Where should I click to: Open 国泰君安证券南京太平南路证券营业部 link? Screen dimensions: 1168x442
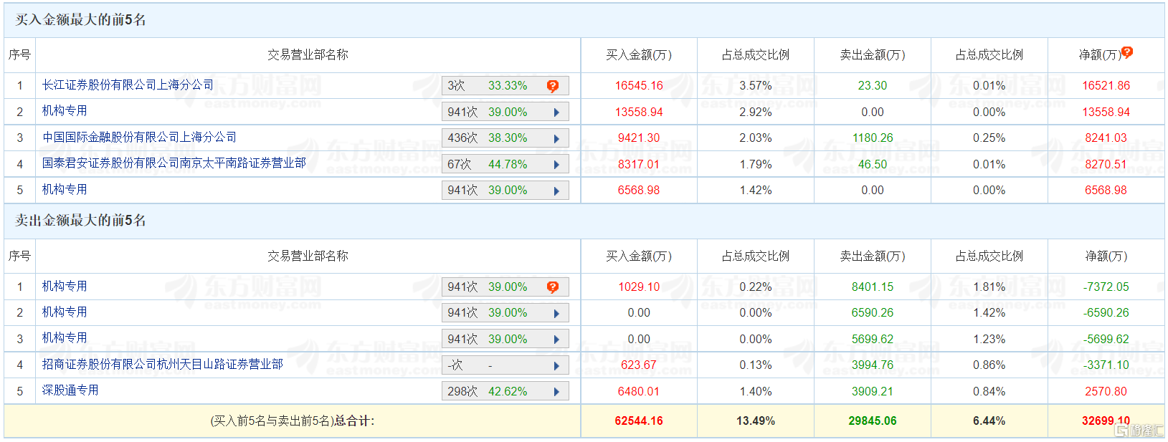click(174, 163)
